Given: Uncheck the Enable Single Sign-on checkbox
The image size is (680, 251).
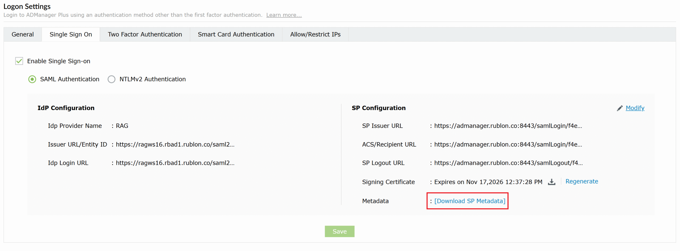Looking at the screenshot, I should tap(19, 61).
